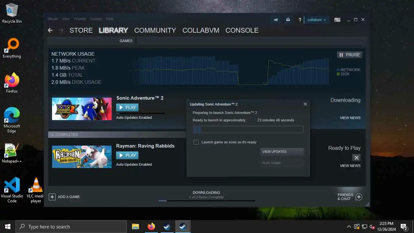414x233 pixels.
Task: View news for Rayman: Raving Rabbids
Action: point(350,166)
